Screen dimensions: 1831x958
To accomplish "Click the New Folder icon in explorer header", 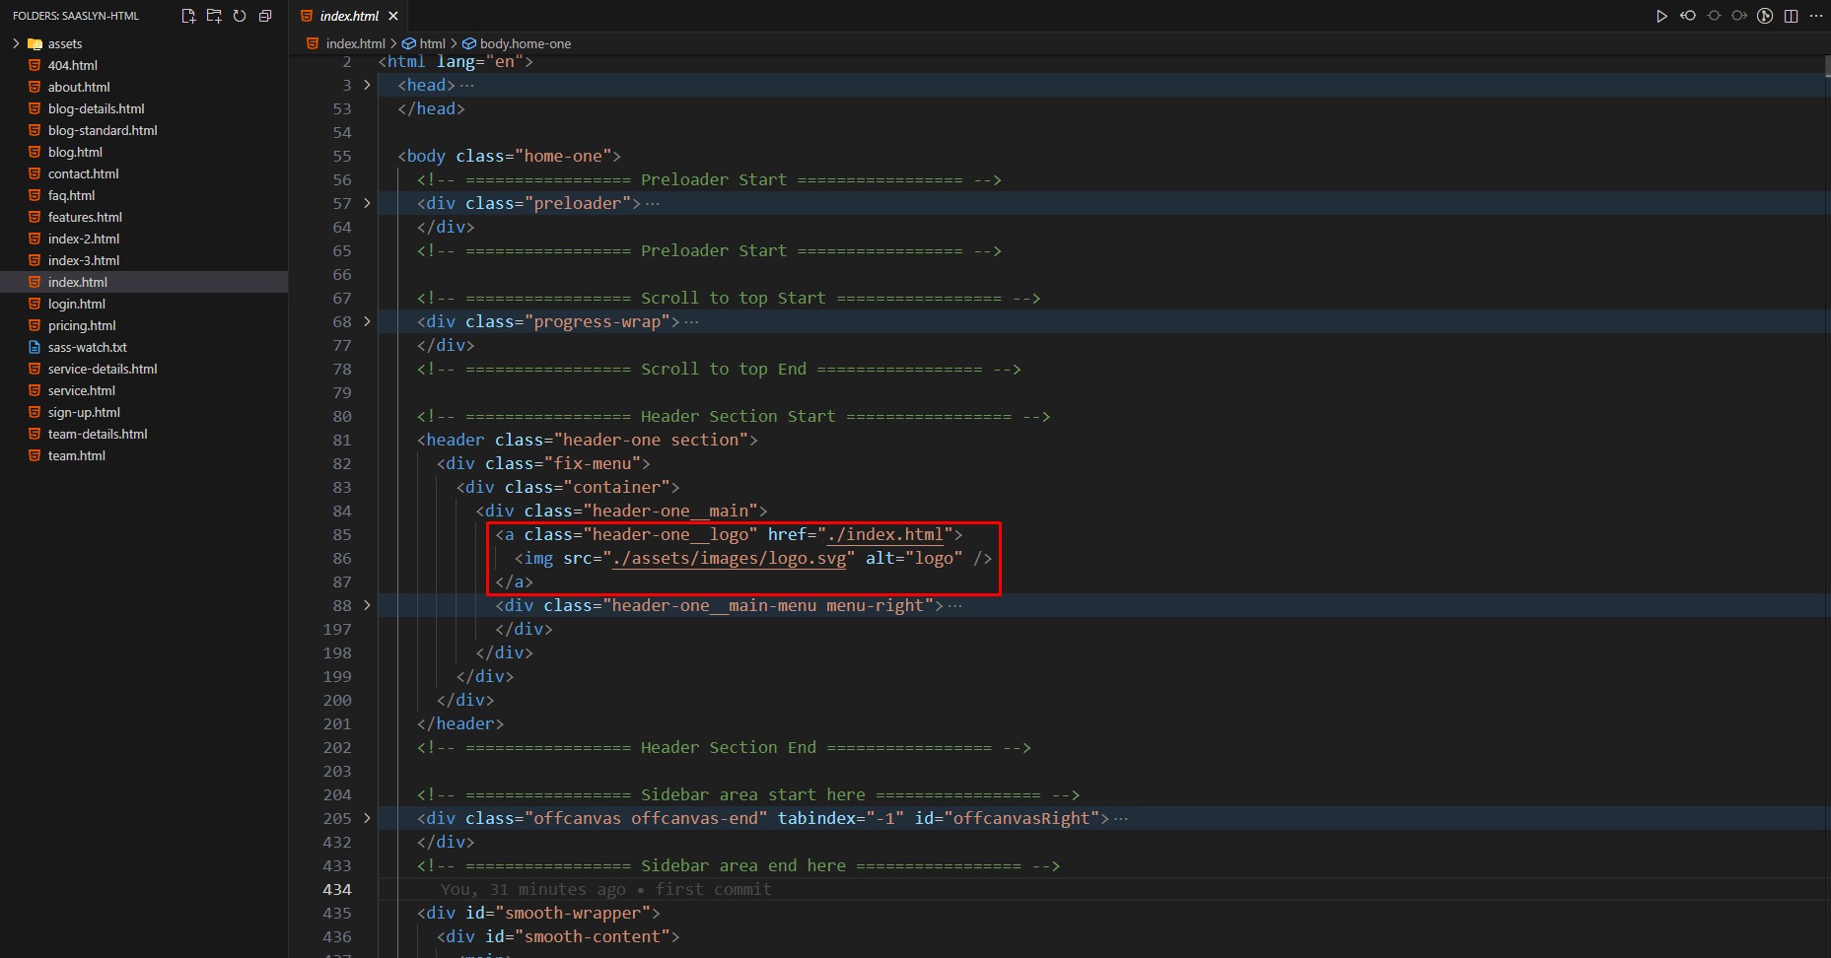I will click(x=214, y=16).
